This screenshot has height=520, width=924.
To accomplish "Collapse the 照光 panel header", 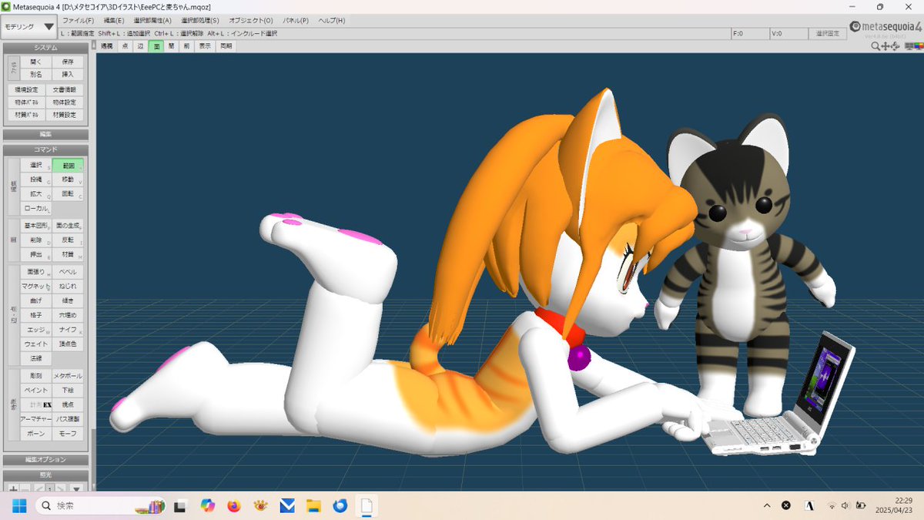I will 45,475.
